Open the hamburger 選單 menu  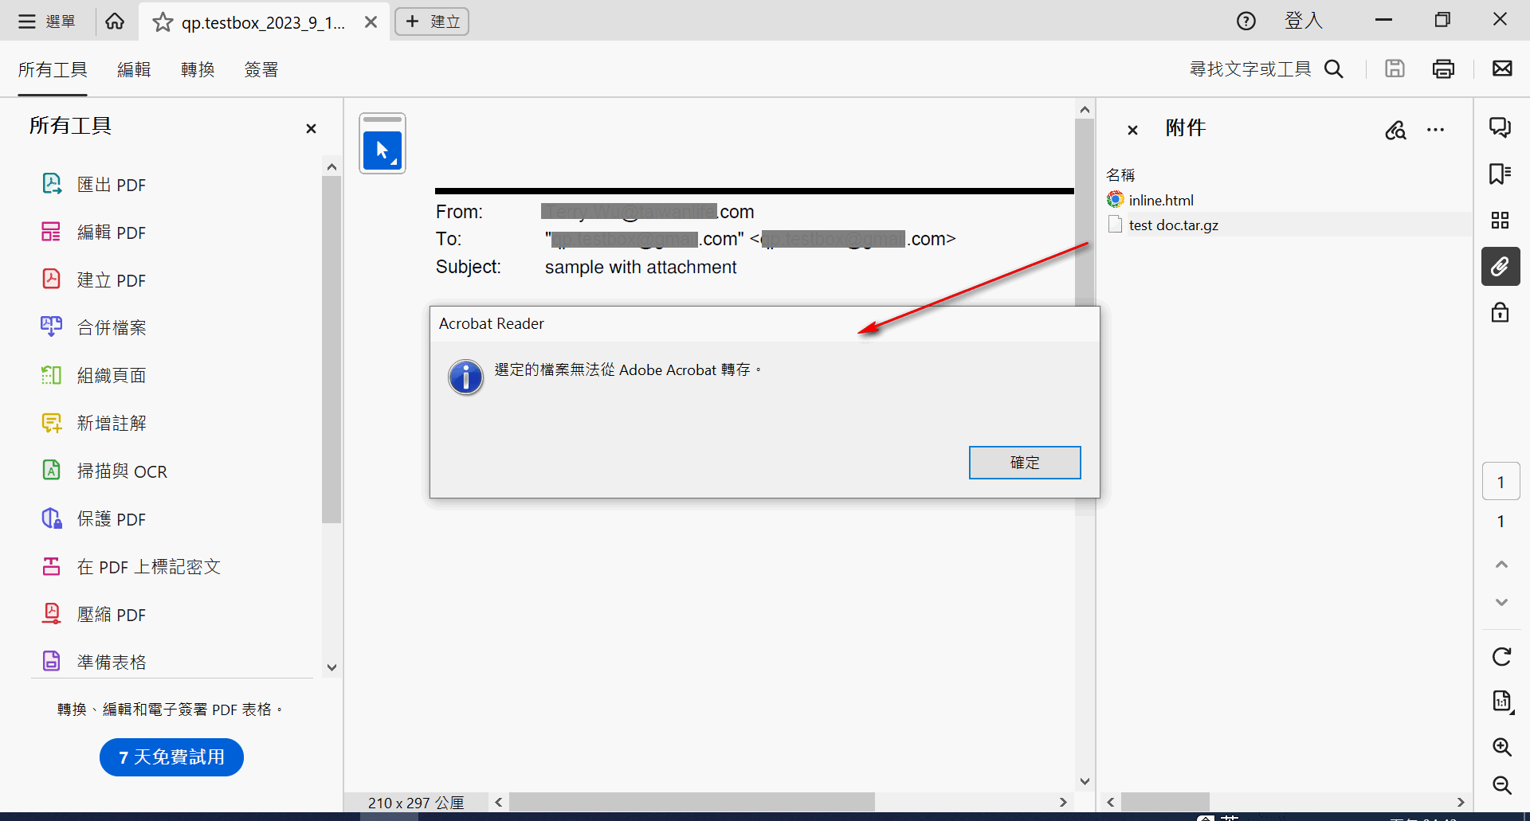[46, 22]
